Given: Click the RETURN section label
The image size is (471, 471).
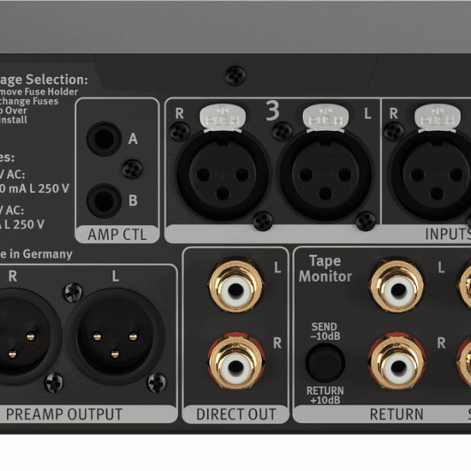Looking at the screenshot, I should coord(396,414).
